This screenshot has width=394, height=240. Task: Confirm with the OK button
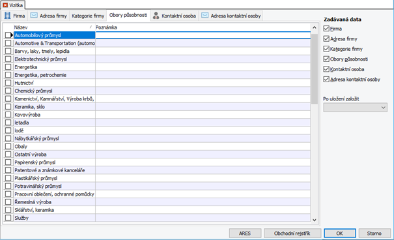click(x=340, y=233)
